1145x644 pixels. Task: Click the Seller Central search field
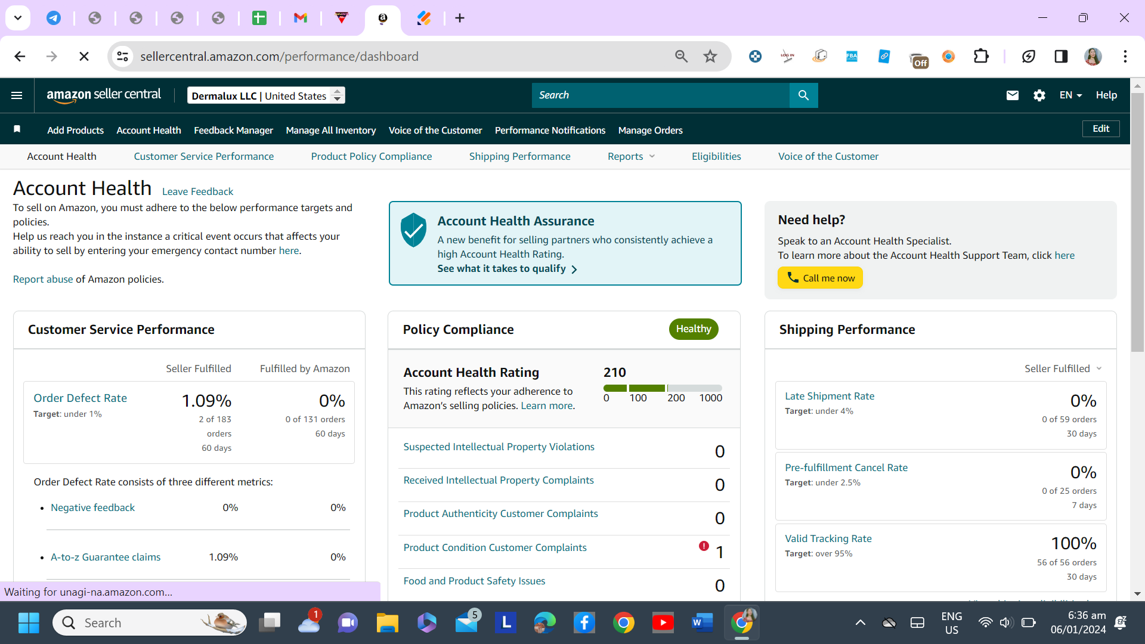coord(661,95)
